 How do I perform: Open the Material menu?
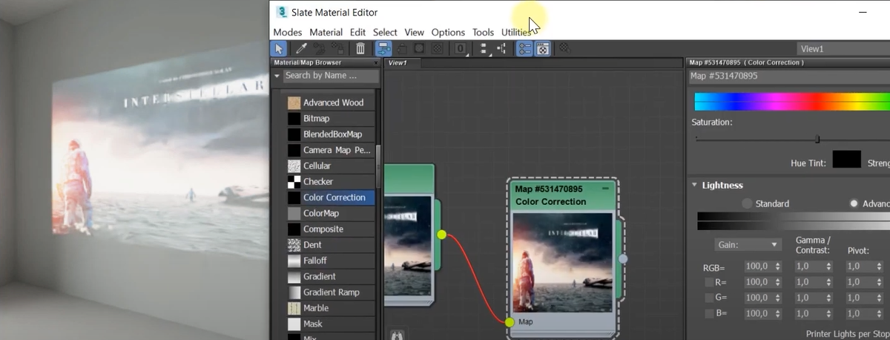coord(326,32)
